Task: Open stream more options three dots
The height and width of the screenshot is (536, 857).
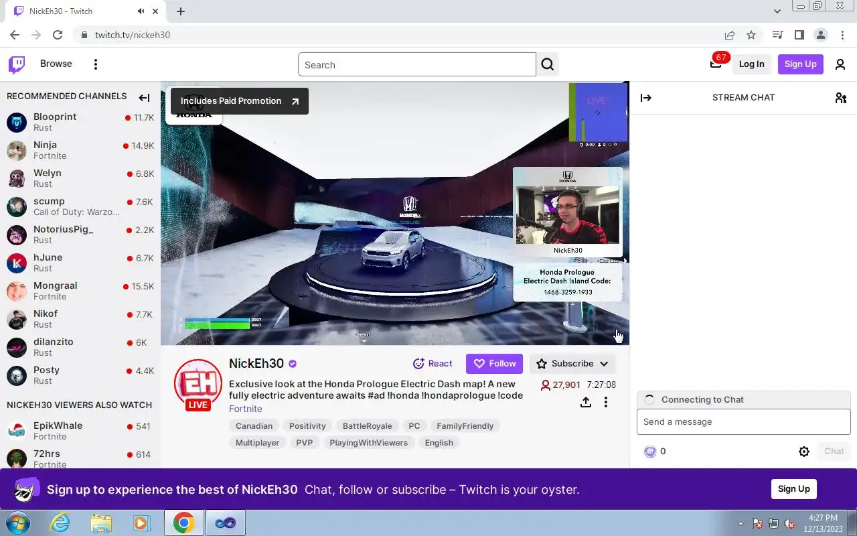Action: point(606,402)
